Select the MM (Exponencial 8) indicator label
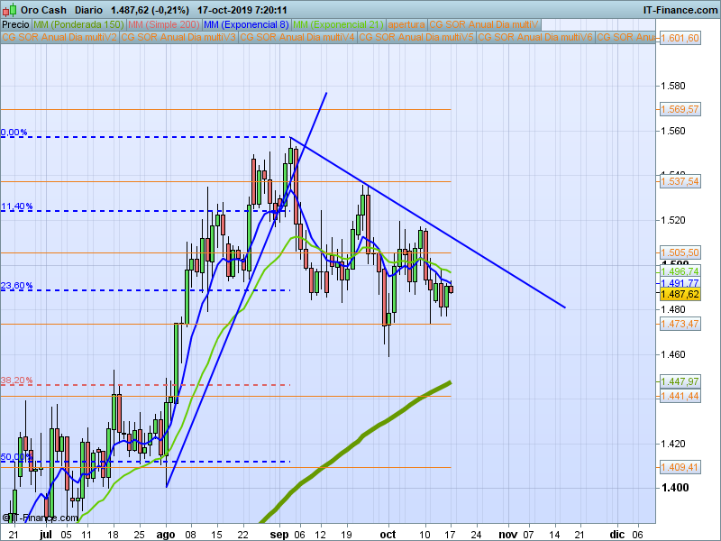 (246, 24)
